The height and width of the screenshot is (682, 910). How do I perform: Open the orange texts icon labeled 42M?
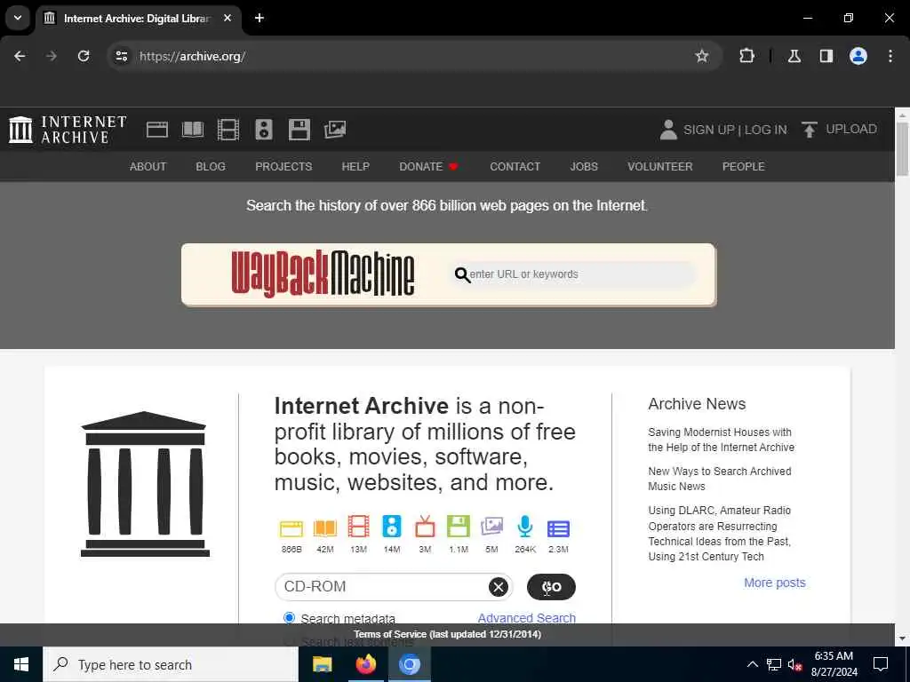pyautogui.click(x=325, y=528)
